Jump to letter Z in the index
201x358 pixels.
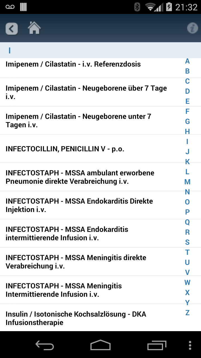coord(187,313)
